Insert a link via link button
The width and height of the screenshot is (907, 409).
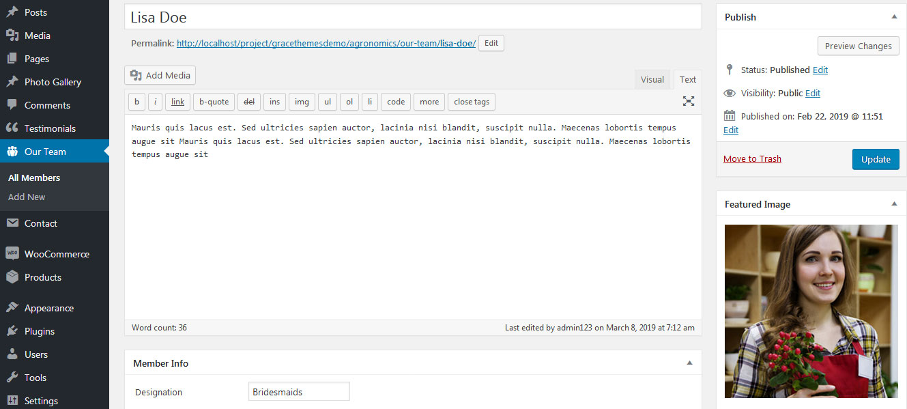pyautogui.click(x=178, y=102)
